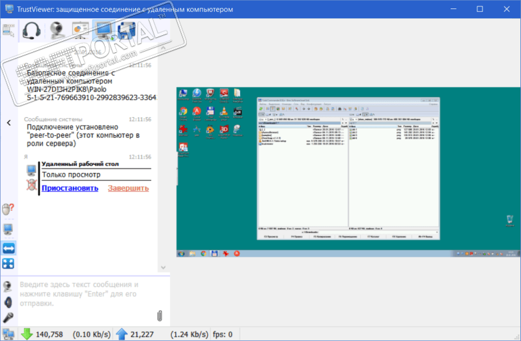This screenshot has width=521, height=341.
Task: Click the monitor icon beside the remote desktop message
Action: click(31, 170)
